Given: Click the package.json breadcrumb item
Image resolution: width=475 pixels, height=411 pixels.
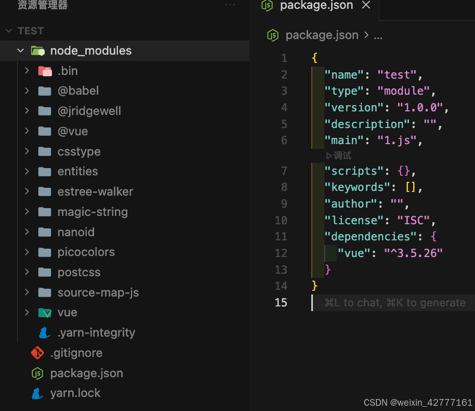Looking at the screenshot, I should pyautogui.click(x=322, y=35).
